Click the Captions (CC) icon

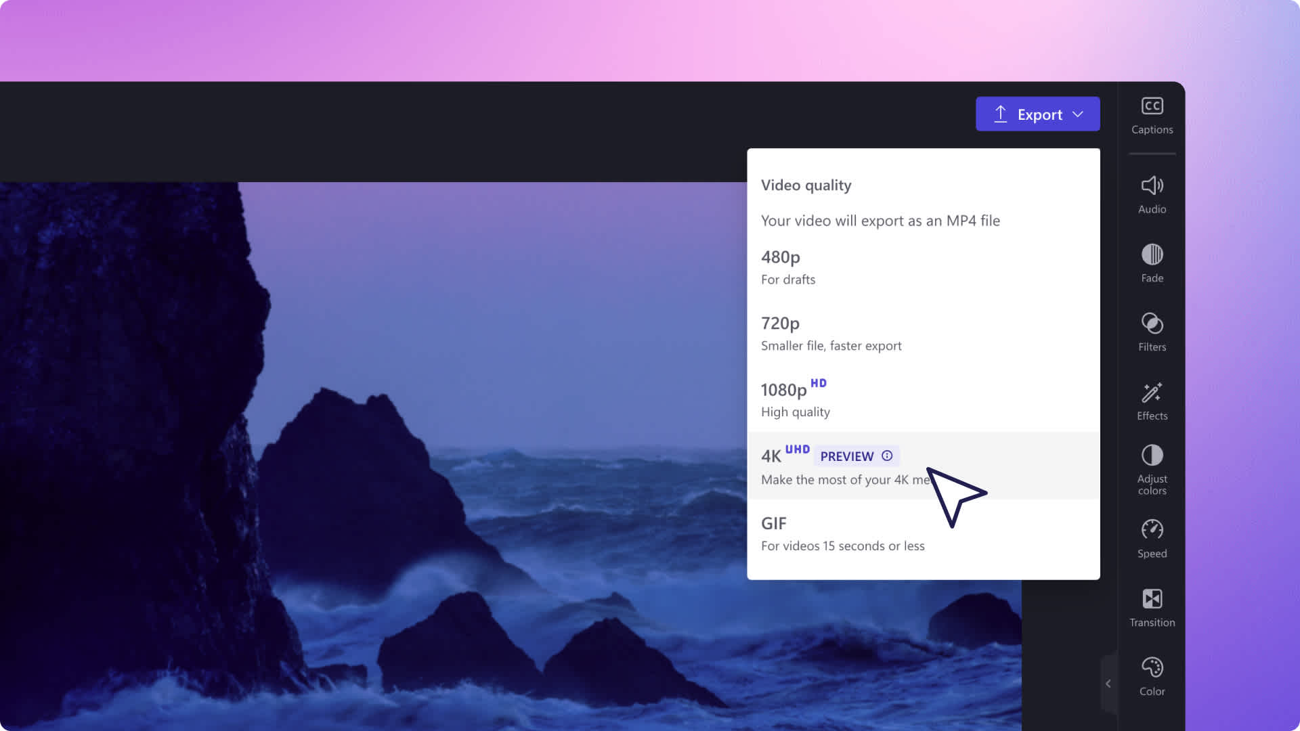click(1151, 106)
